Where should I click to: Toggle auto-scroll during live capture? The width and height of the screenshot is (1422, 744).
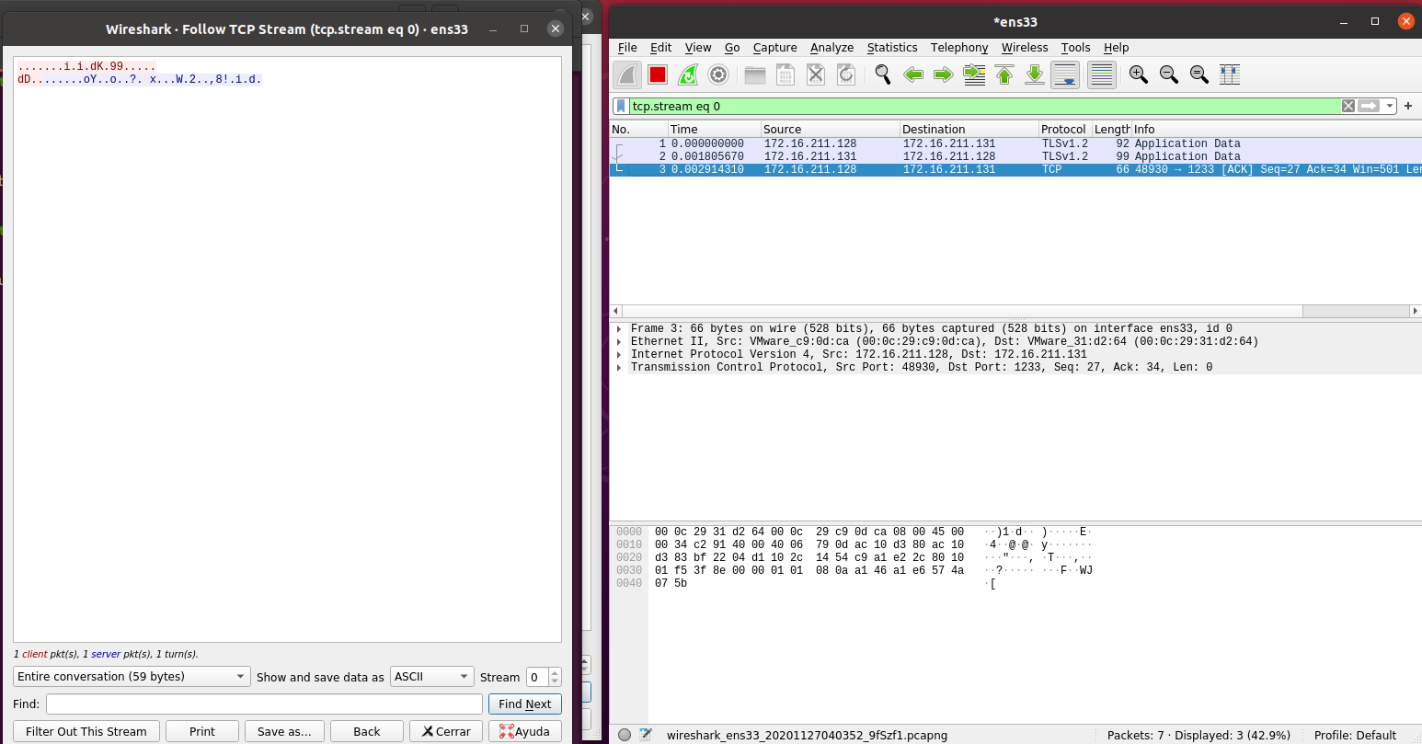coord(1065,75)
